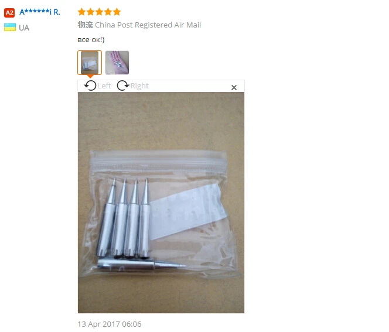Screen dimensions: 389x332
Task: Click the rotate left arrow icon
Action: click(90, 85)
